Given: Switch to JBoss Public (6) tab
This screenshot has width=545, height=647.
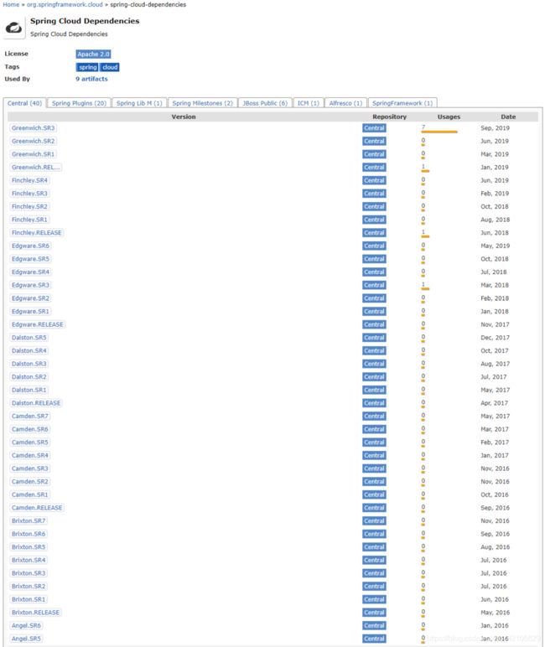Looking at the screenshot, I should point(265,103).
